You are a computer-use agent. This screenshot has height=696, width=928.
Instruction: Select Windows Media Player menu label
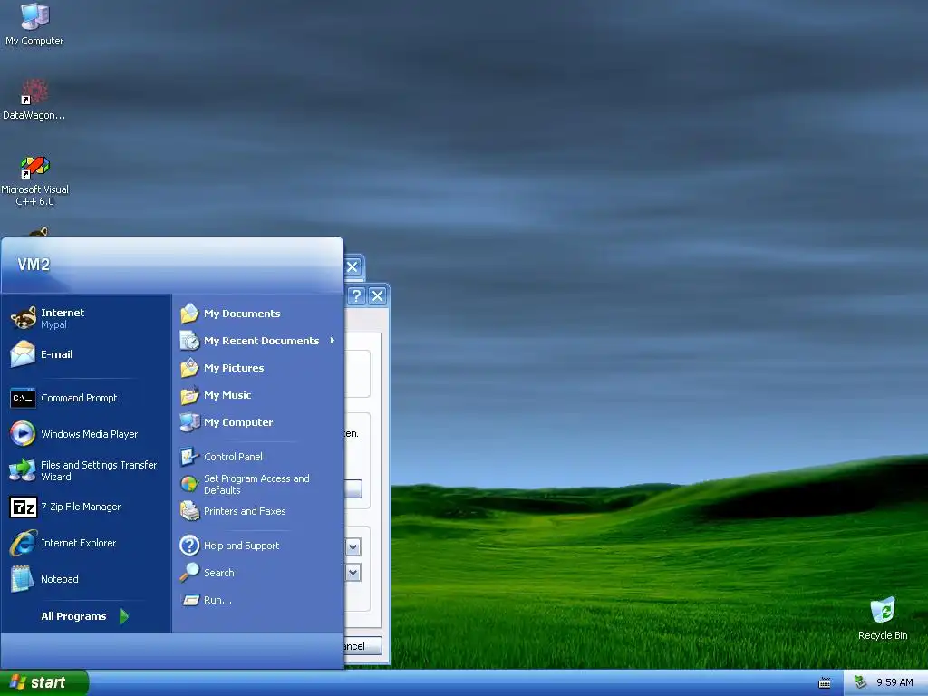(89, 434)
